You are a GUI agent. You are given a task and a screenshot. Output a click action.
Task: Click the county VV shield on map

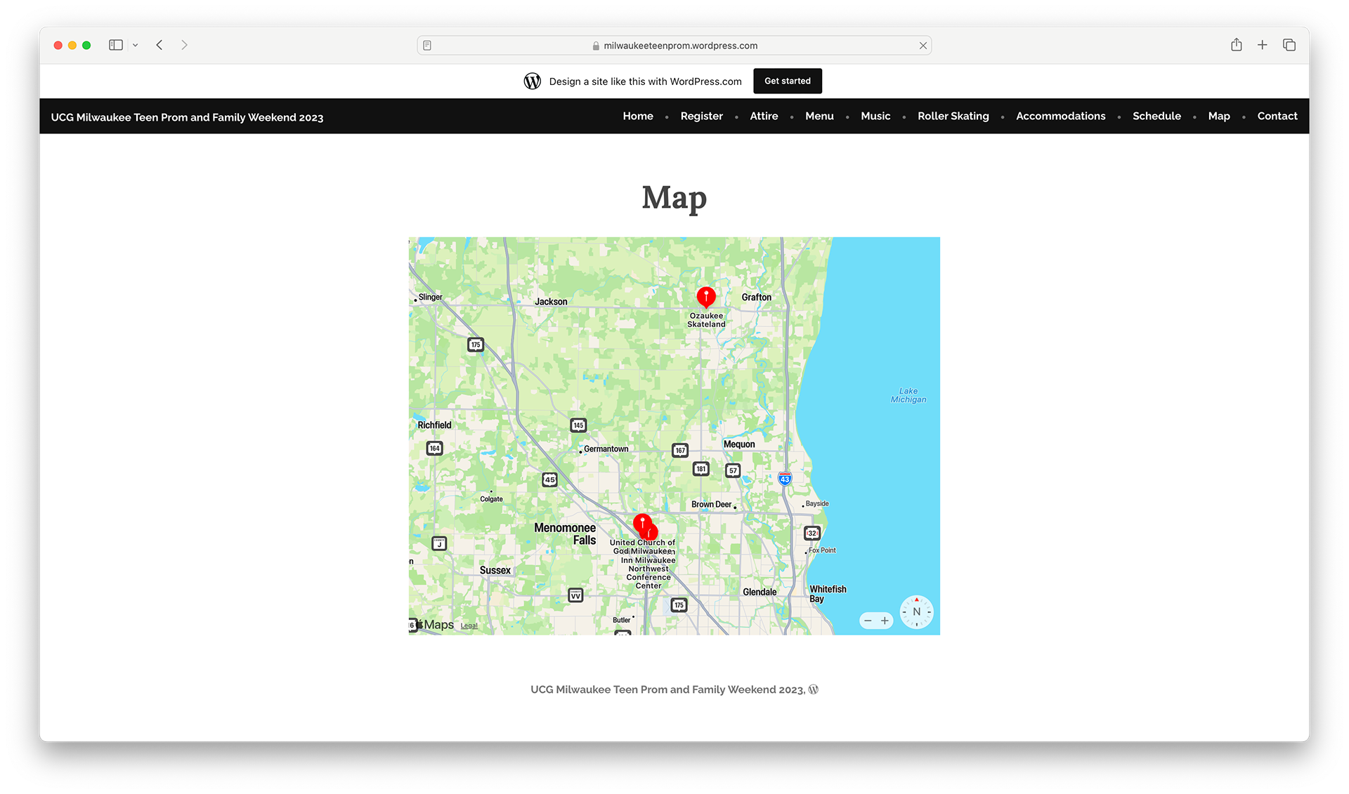(x=575, y=595)
